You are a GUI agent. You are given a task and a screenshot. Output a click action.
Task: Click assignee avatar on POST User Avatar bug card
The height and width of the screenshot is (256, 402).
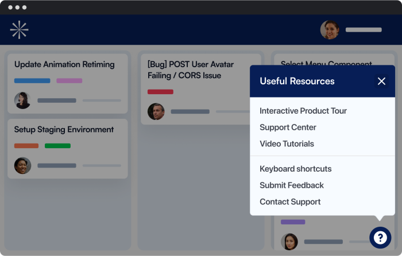point(156,111)
